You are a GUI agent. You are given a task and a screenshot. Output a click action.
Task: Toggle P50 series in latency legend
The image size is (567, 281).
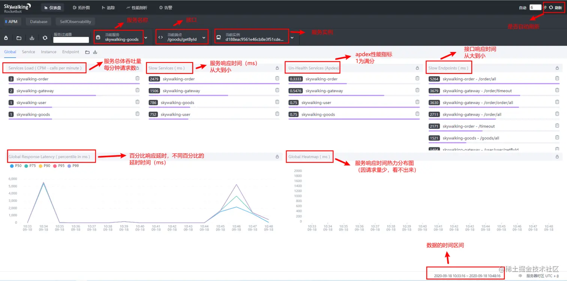15,165
